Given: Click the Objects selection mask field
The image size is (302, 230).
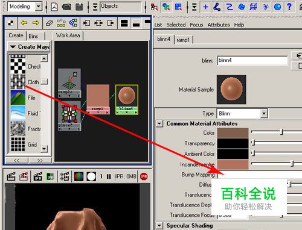Looking at the screenshot, I should tap(121, 7).
